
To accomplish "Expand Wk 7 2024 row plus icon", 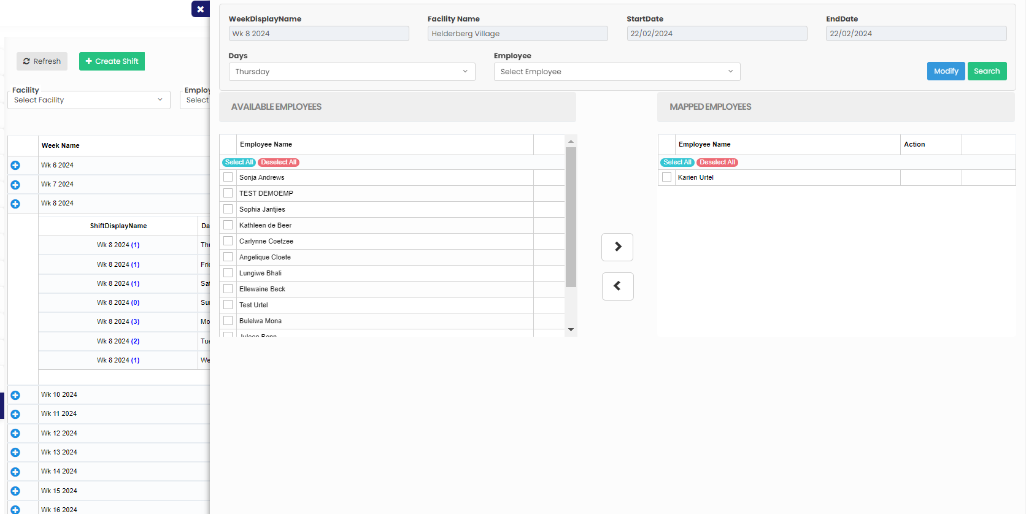I will point(15,185).
